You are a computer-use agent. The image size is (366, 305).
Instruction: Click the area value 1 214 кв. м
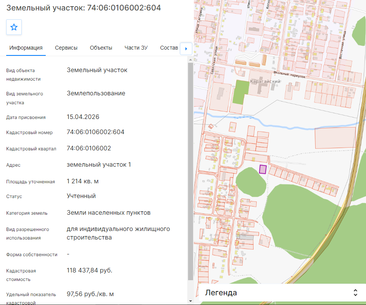pos(83,181)
